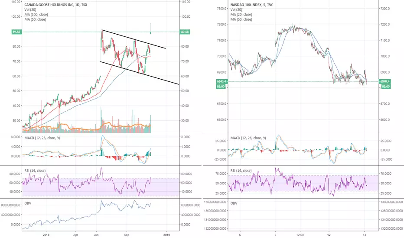This screenshot has height=238, width=404.
Task: Select the upper black channel trendline
Action: pyautogui.click(x=134, y=39)
